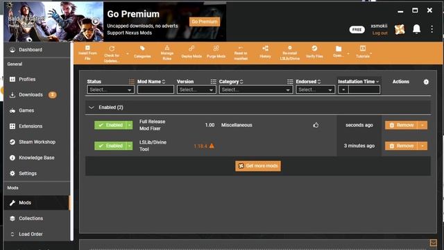This screenshot has height=250, width=444.
Task: Click the mail icon in the bottom-right corner
Action: 433,242
